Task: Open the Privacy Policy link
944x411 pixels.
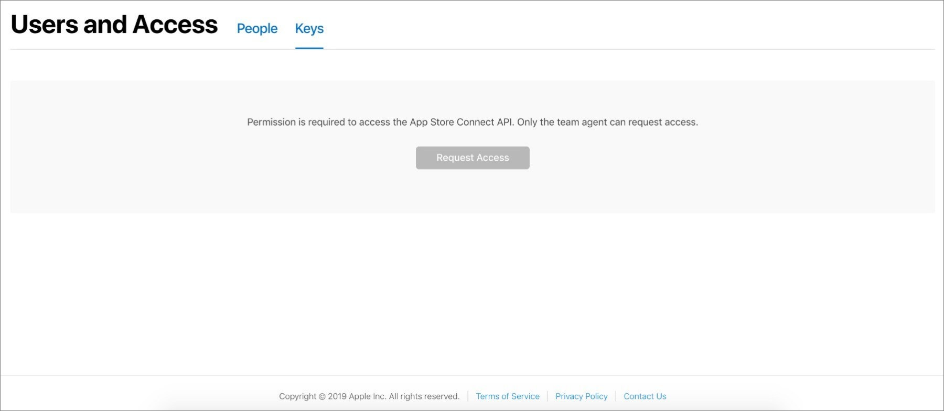Action: click(581, 396)
